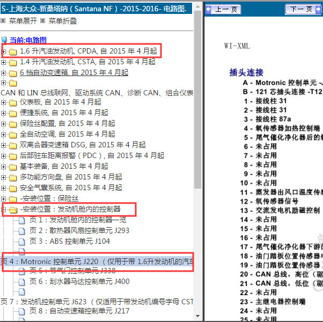Click the tree panel scrollbar thumb
Screen dimensions: 323x322
197,99
